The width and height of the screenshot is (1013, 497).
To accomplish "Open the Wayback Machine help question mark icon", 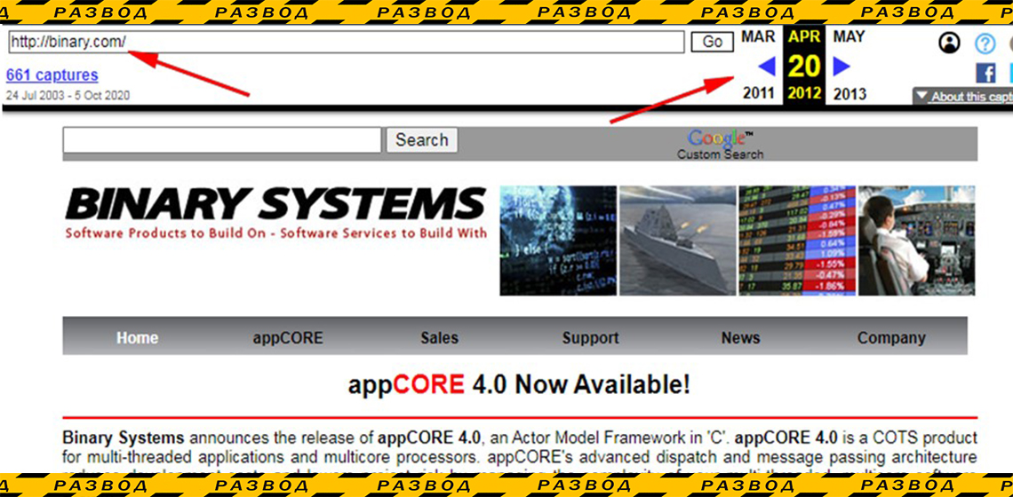I will coord(985,43).
